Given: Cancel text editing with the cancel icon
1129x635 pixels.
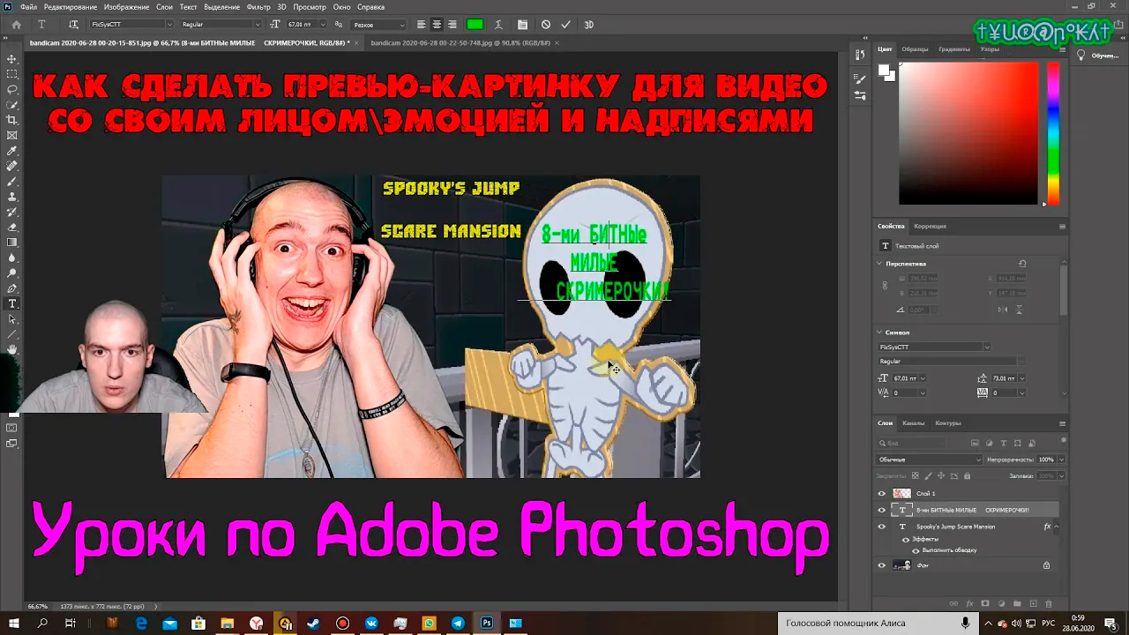Looking at the screenshot, I should tap(547, 24).
